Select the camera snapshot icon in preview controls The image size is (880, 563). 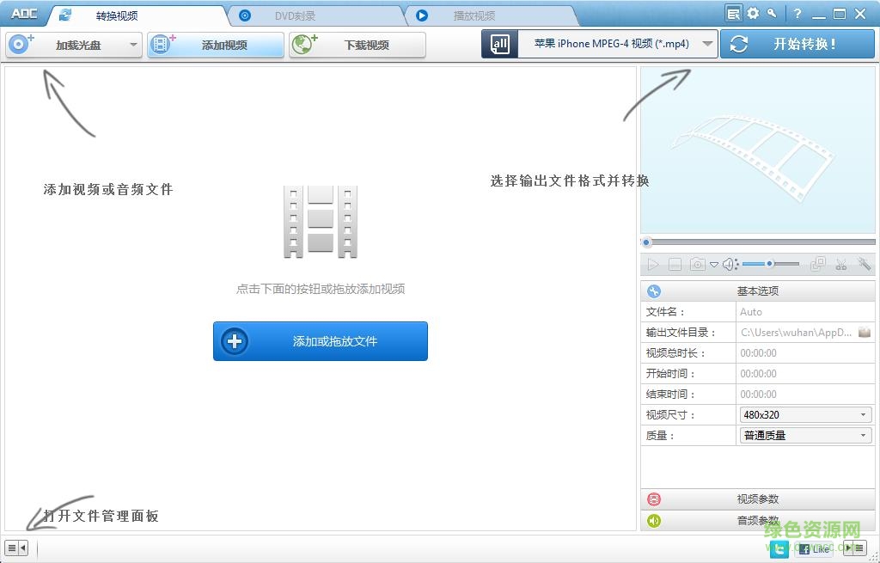[x=696, y=264]
